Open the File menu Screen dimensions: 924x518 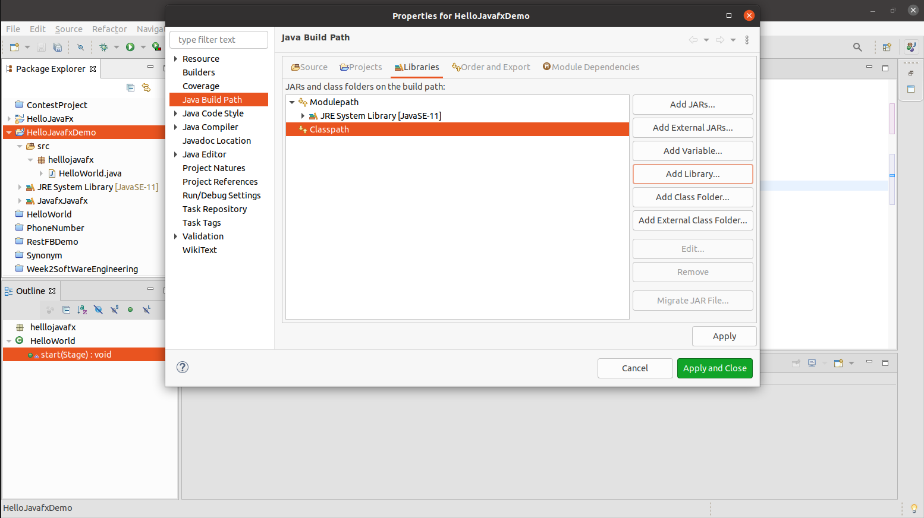coord(13,29)
